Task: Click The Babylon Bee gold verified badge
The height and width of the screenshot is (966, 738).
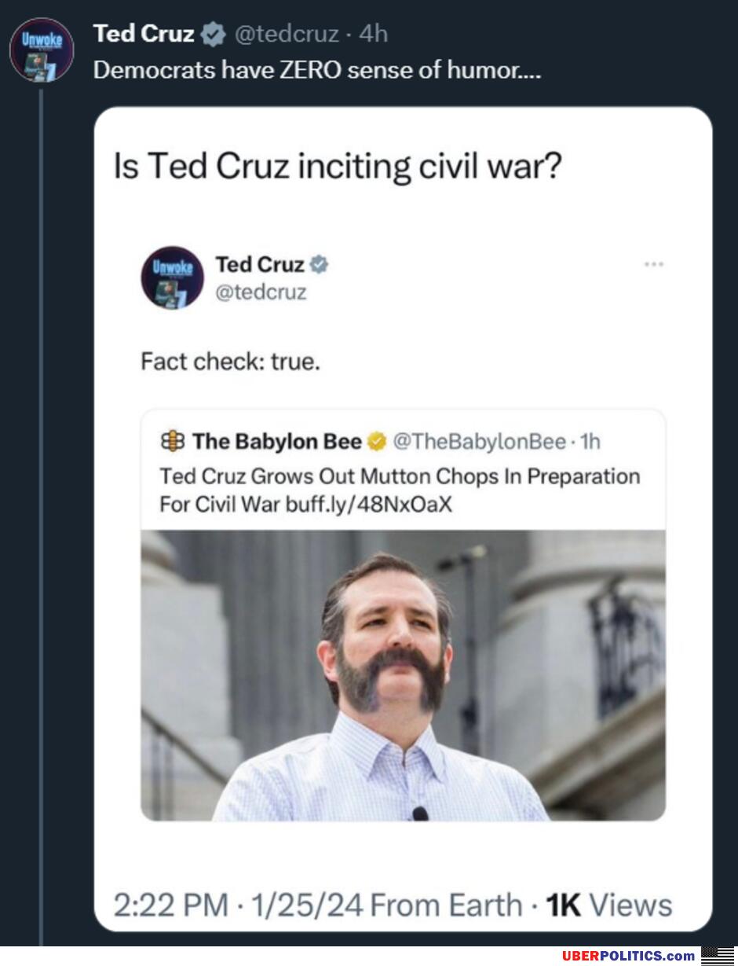Action: (x=377, y=443)
